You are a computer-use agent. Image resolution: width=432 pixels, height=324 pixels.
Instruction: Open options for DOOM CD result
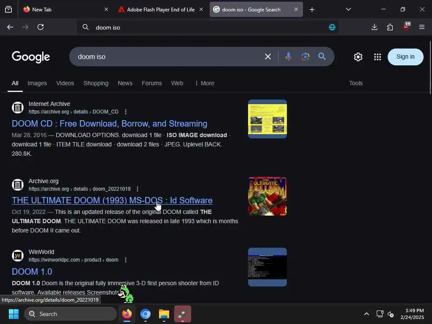126,112
